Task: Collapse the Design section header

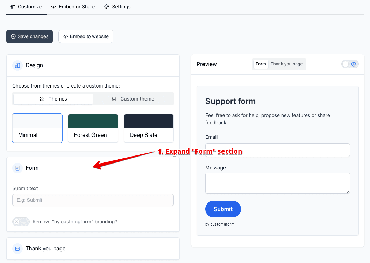Action: pyautogui.click(x=93, y=65)
